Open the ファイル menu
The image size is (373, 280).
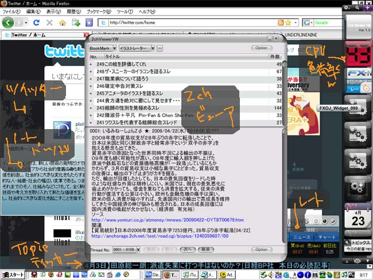click(x=11, y=11)
